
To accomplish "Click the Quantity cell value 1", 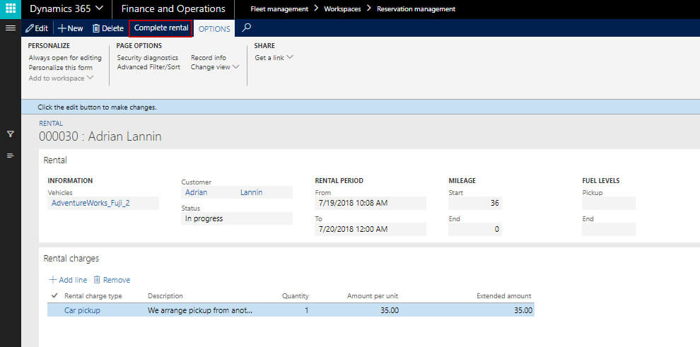I will click(306, 310).
